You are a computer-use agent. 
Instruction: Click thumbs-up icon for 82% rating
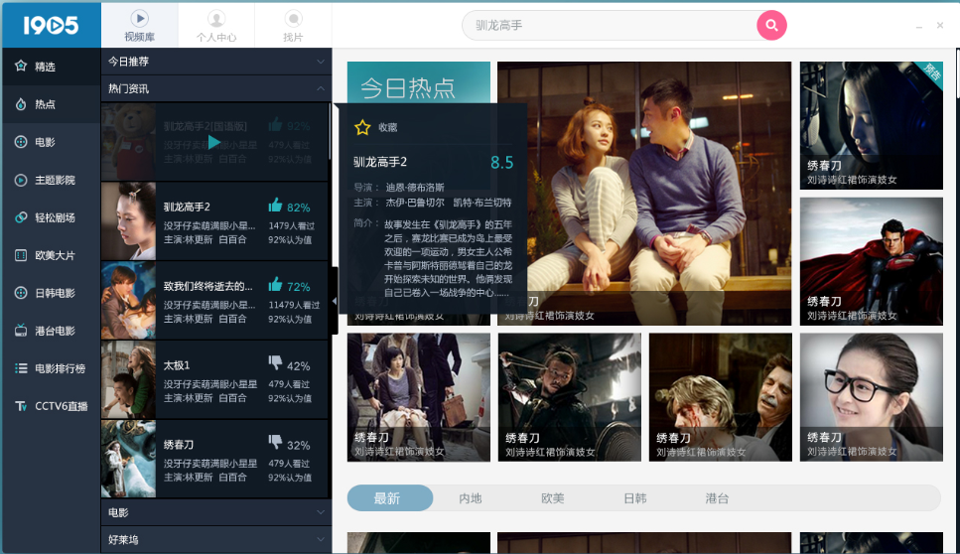click(276, 206)
